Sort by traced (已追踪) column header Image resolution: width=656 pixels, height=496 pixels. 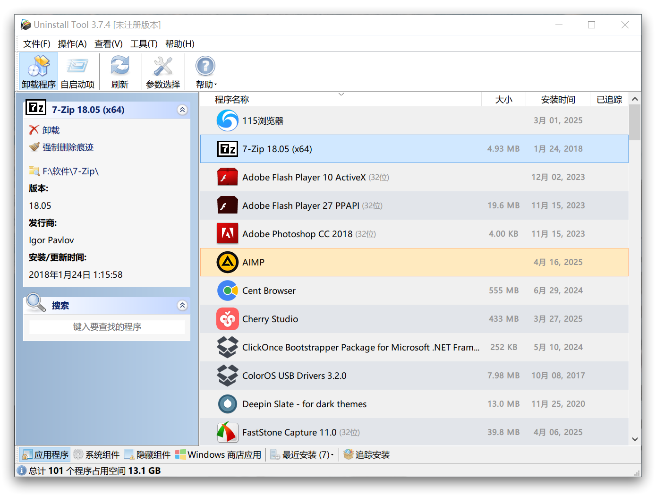tap(609, 100)
